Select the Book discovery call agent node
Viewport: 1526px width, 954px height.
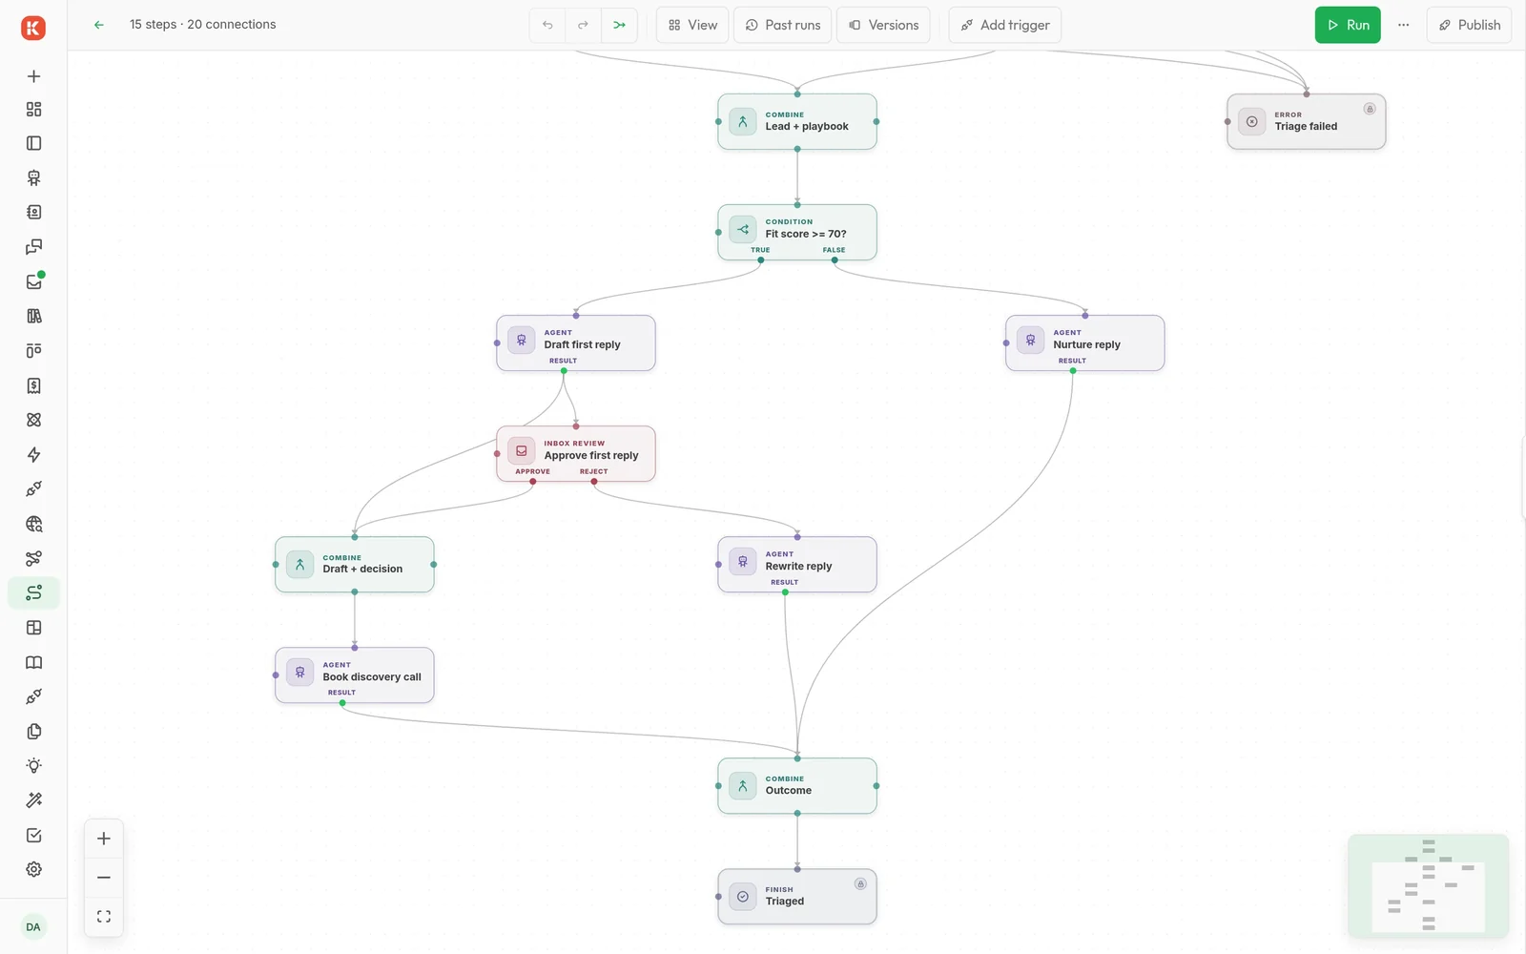click(x=355, y=675)
